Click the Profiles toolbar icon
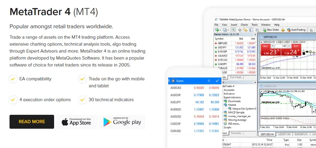The image size is (316, 148). tap(224, 30)
